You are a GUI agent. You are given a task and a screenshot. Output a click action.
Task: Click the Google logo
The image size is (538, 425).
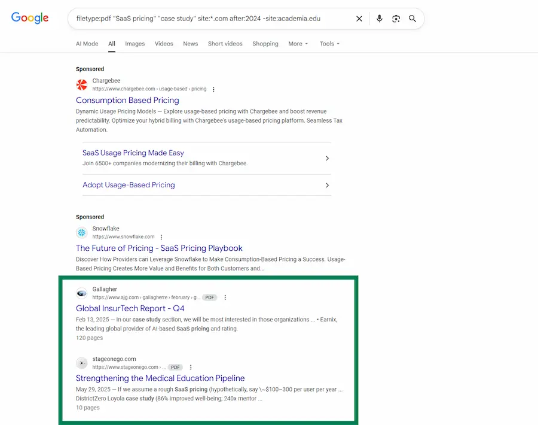(30, 18)
